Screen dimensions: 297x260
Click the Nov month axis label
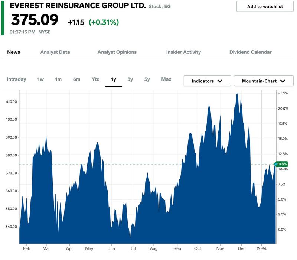coord(220,248)
